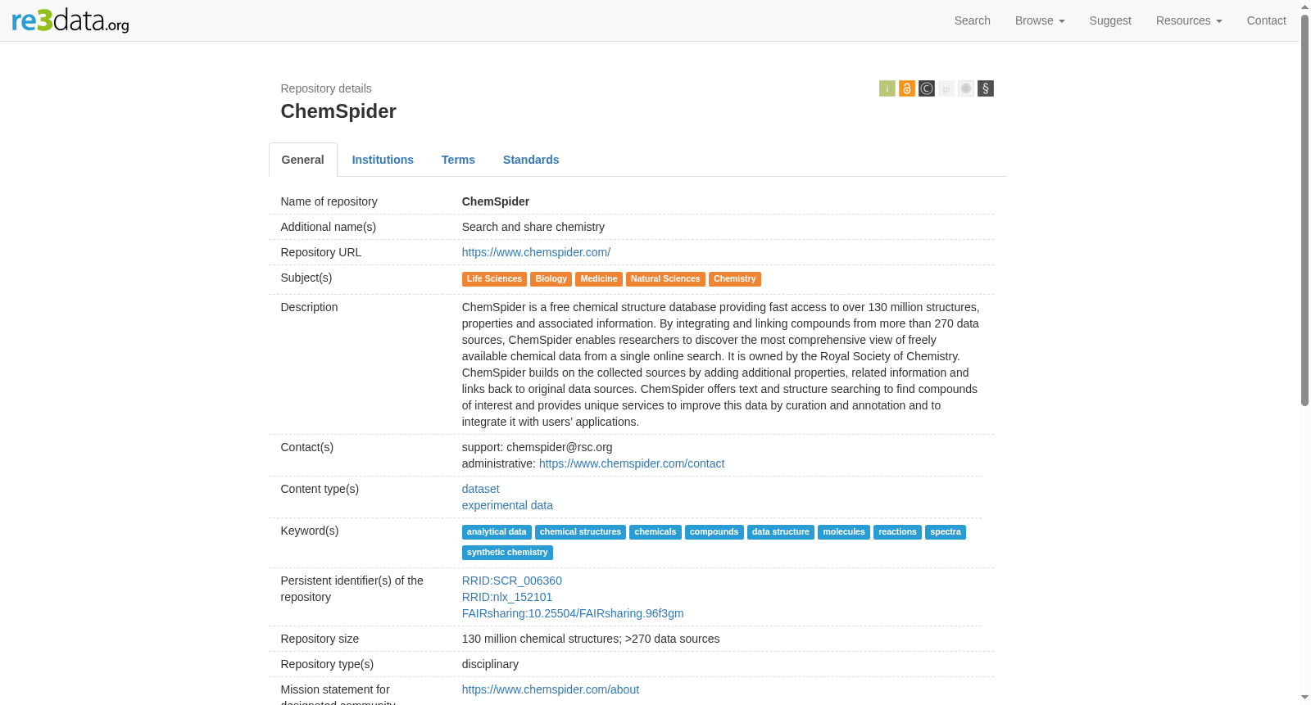This screenshot has height=705, width=1311.
Task: Click the 'Repository size' field label
Action: 320,639
